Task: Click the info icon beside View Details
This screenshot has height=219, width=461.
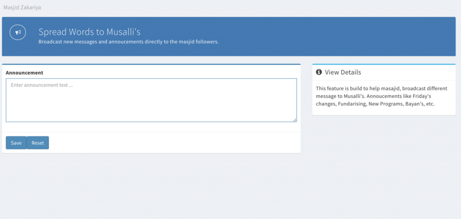Action: point(319,72)
